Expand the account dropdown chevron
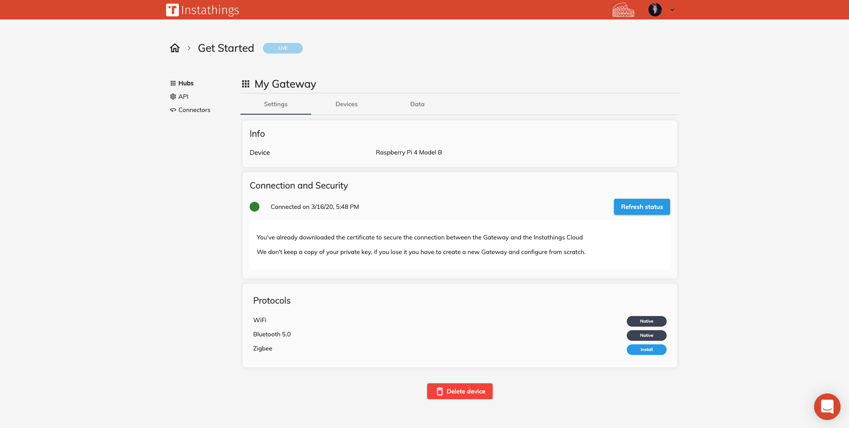Image resolution: width=849 pixels, height=428 pixels. tap(672, 10)
